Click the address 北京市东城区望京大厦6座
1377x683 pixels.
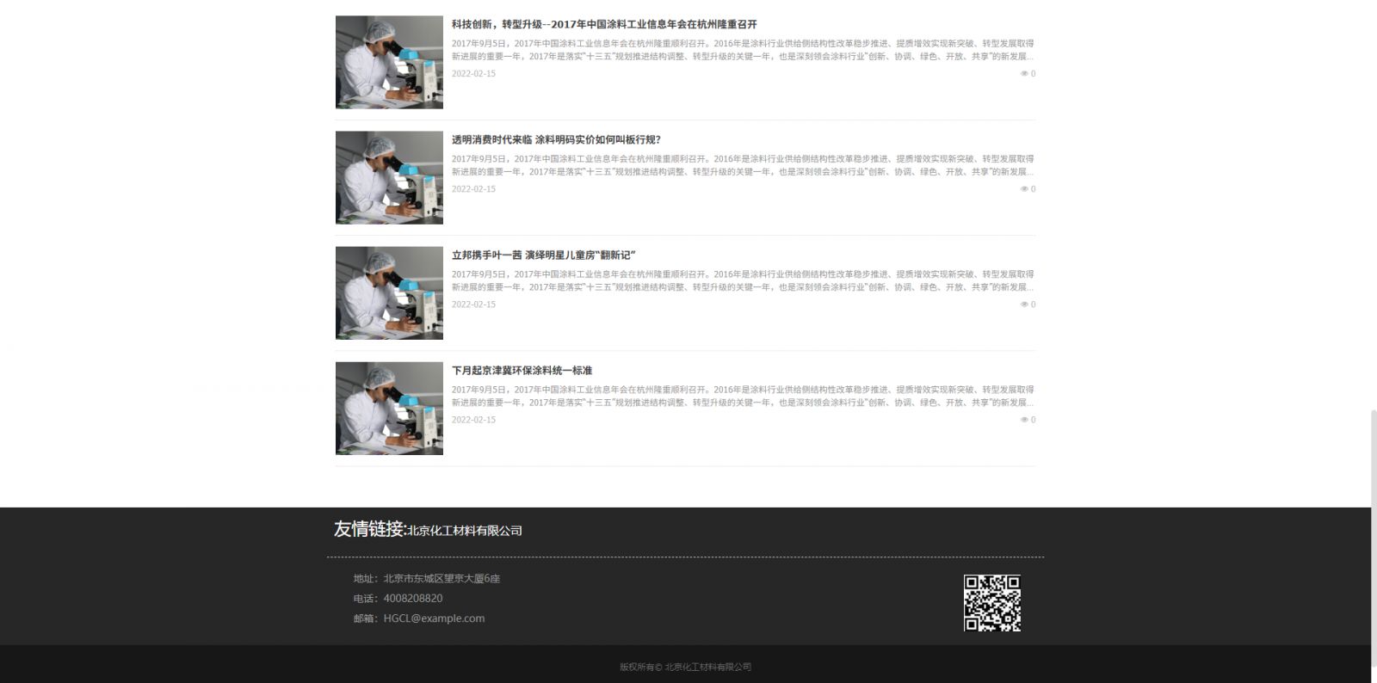442,579
